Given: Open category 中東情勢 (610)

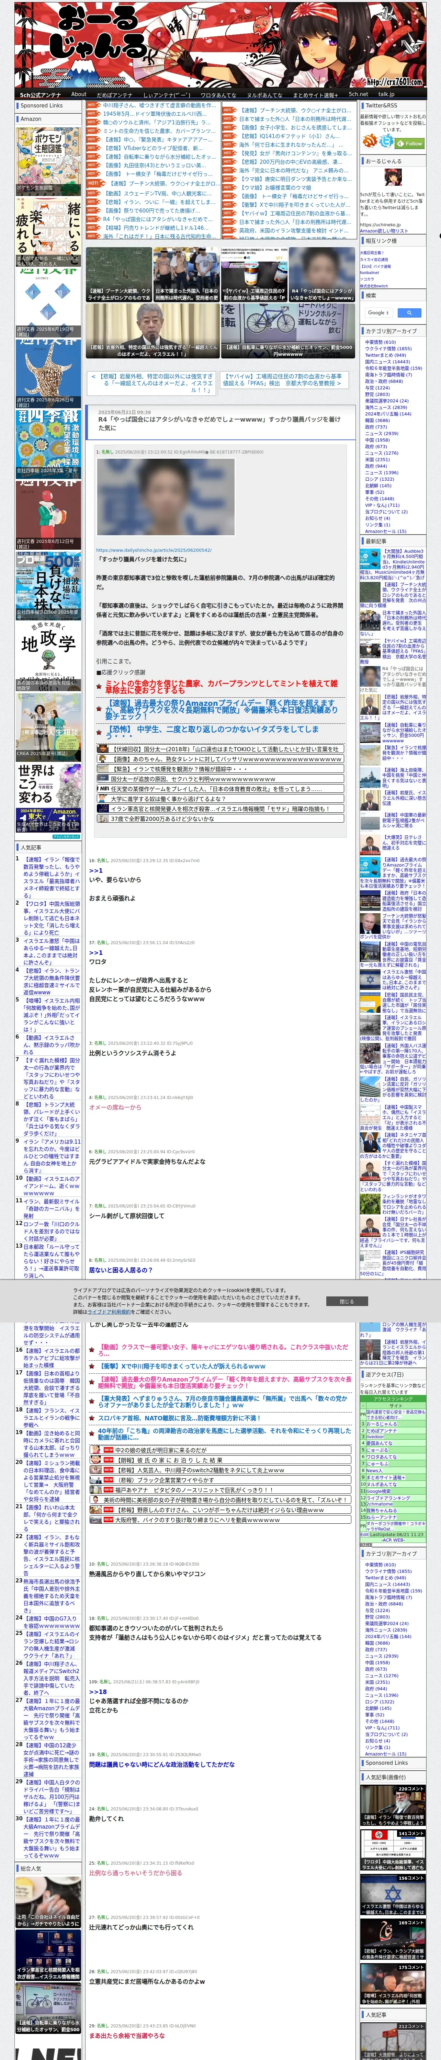Looking at the screenshot, I should (x=380, y=342).
